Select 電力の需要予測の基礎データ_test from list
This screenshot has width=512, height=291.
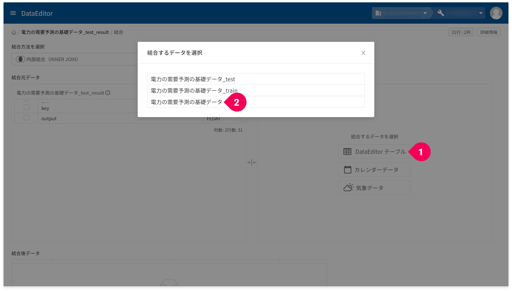tap(256, 79)
